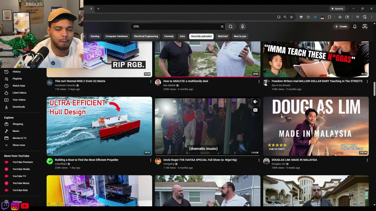
Task: Open Chrome three-dot menu
Action: pos(372,17)
